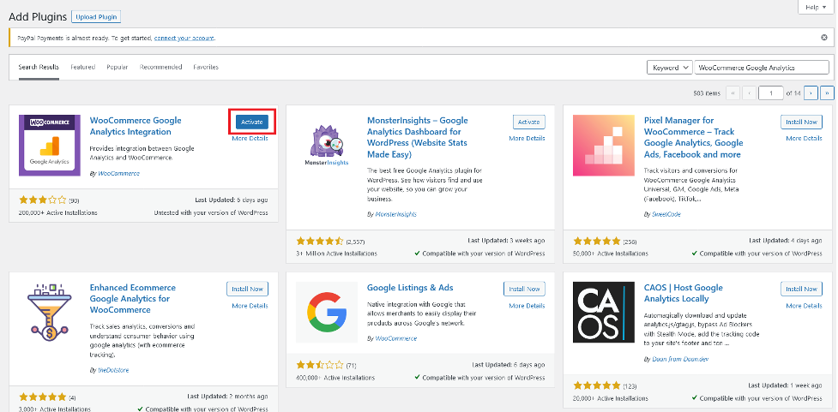Click the '503 items' result count
Image resolution: width=838 pixels, height=412 pixels.
707,93
